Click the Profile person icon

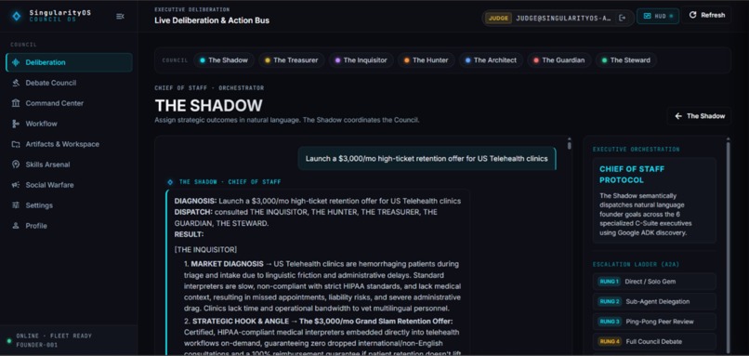(16, 226)
